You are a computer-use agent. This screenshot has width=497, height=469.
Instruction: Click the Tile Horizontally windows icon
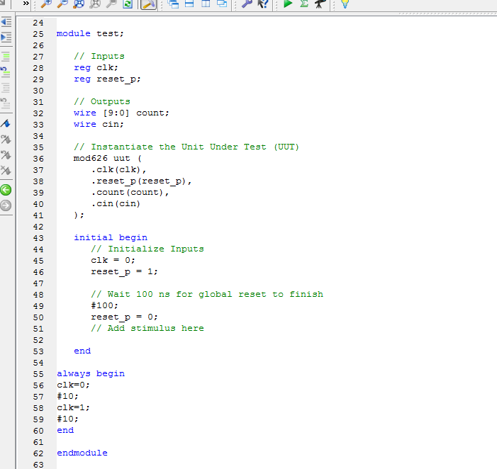[189, 4]
